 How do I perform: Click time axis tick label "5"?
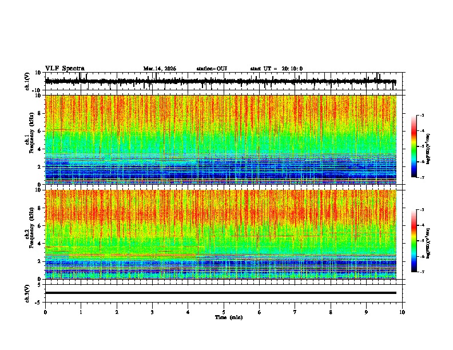[x=224, y=312]
